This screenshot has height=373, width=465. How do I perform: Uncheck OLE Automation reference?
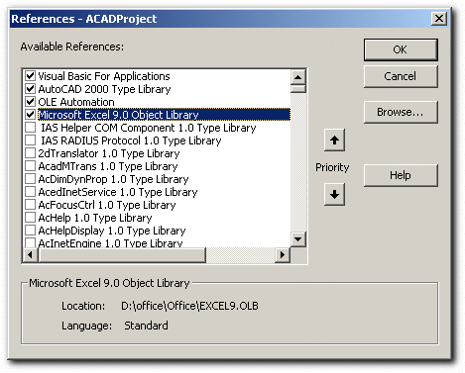point(30,102)
